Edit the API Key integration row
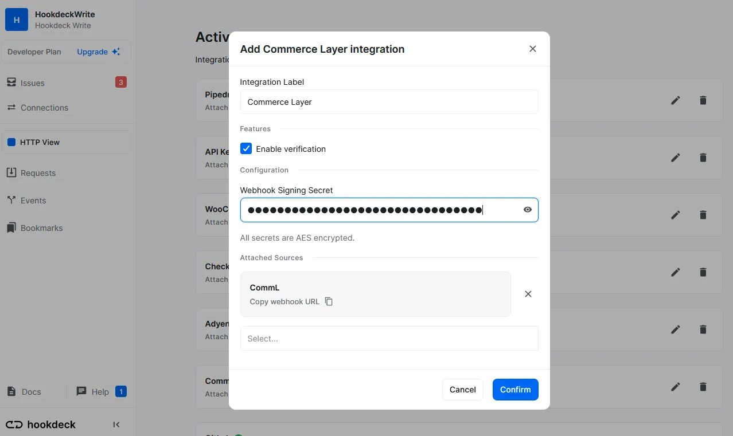This screenshot has width=733, height=436. click(x=676, y=158)
